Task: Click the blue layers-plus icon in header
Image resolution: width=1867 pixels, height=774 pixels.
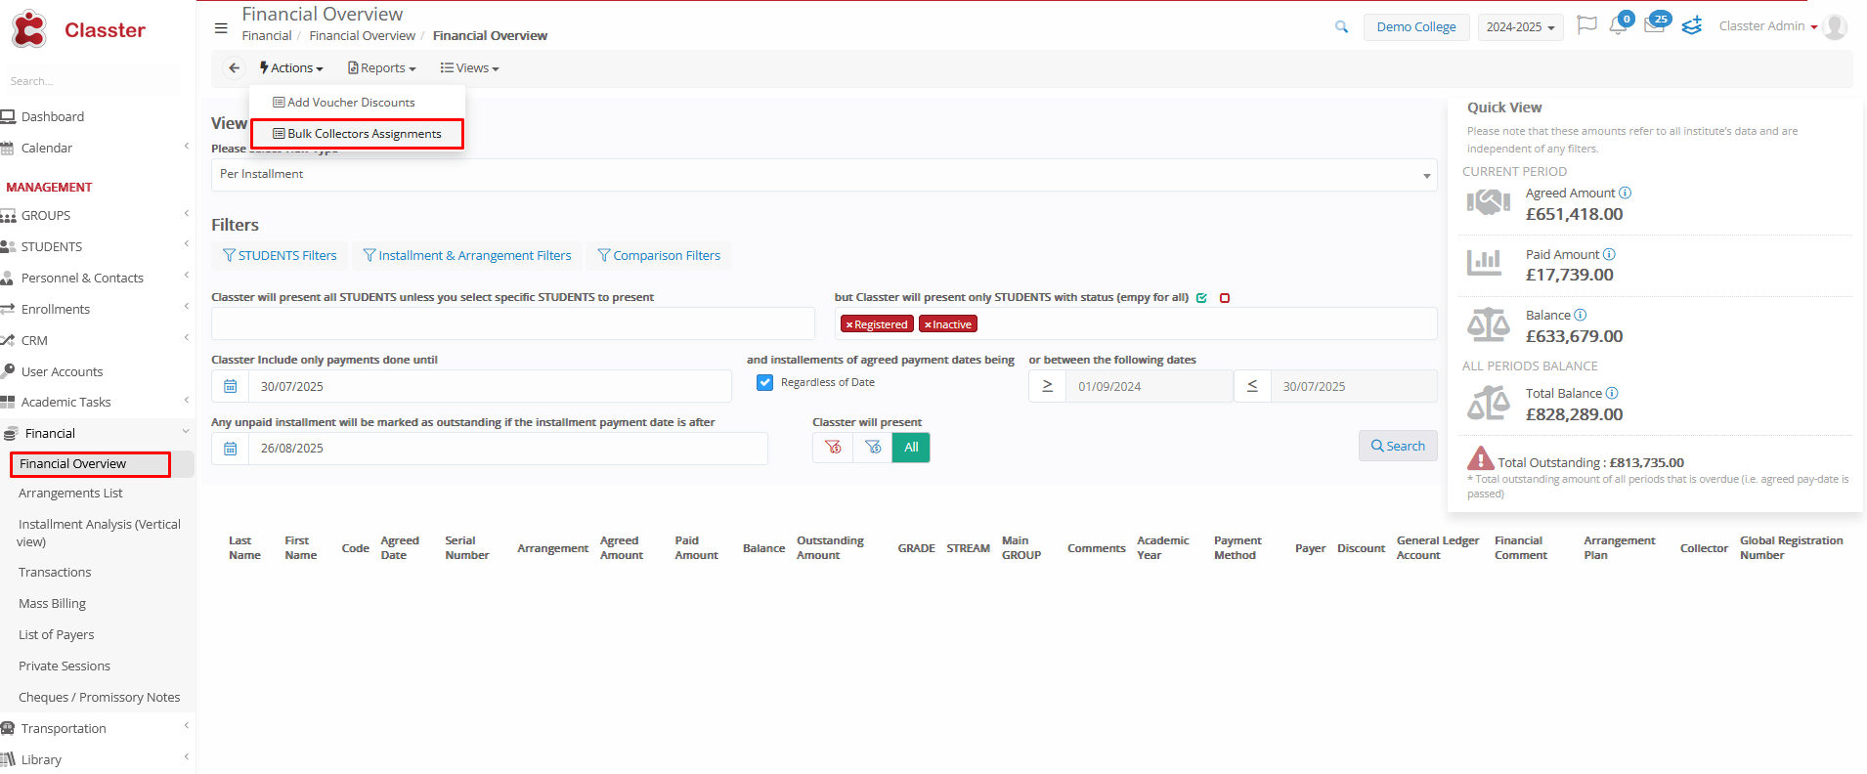Action: click(x=1692, y=25)
